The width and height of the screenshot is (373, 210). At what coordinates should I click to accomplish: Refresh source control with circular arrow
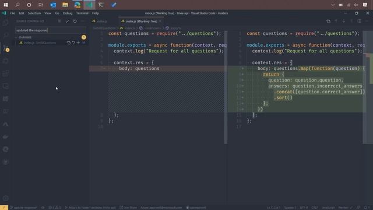(x=75, y=21)
